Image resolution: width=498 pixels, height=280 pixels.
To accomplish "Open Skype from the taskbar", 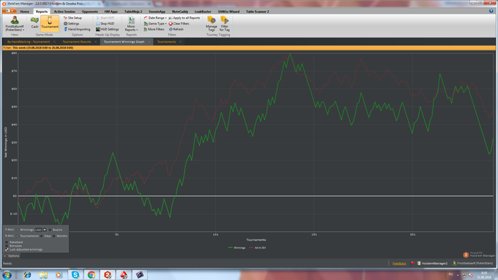I will tap(75, 275).
